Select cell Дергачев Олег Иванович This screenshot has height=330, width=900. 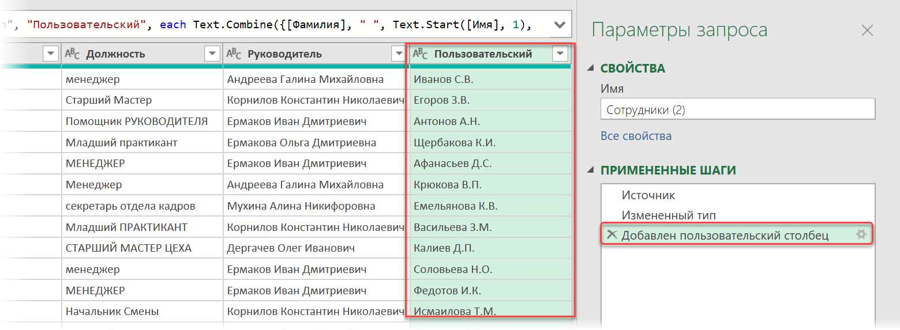point(316,248)
